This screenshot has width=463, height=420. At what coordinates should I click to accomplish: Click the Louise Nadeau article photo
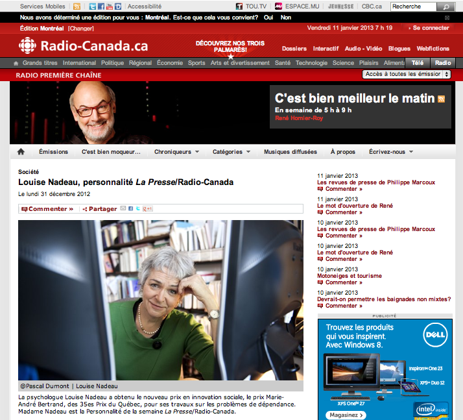[161, 300]
